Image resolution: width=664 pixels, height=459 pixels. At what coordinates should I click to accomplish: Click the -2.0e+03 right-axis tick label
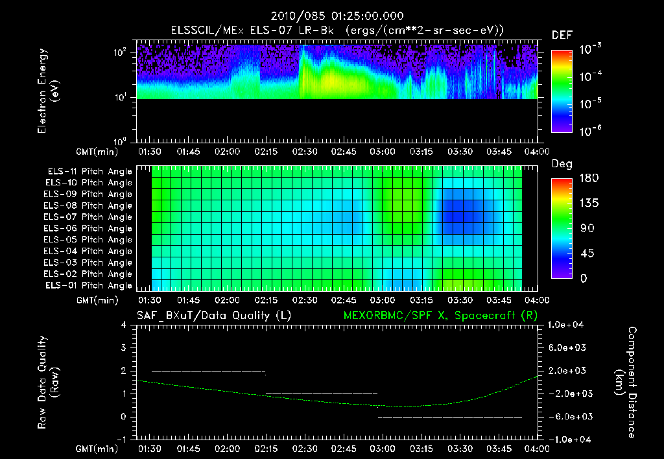point(570,394)
